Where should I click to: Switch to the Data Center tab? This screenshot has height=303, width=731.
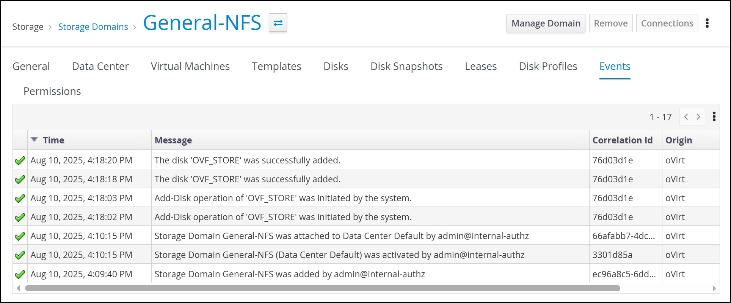click(100, 67)
